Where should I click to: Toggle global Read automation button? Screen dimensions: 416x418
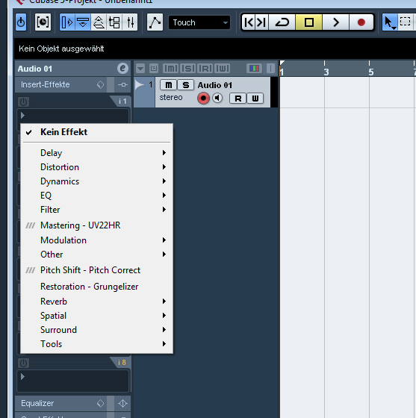[205, 69]
